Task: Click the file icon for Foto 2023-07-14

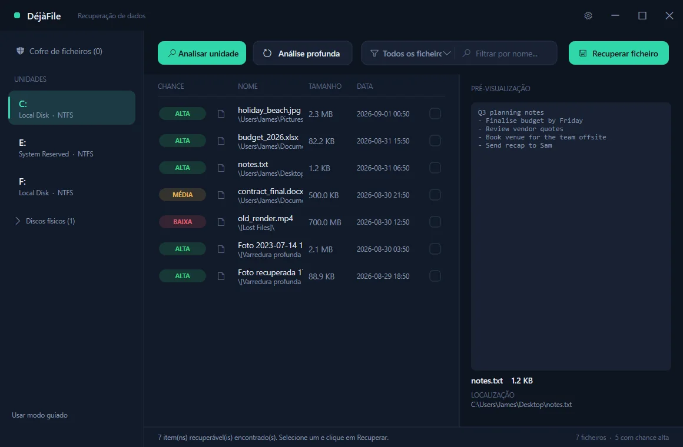Action: pos(221,249)
